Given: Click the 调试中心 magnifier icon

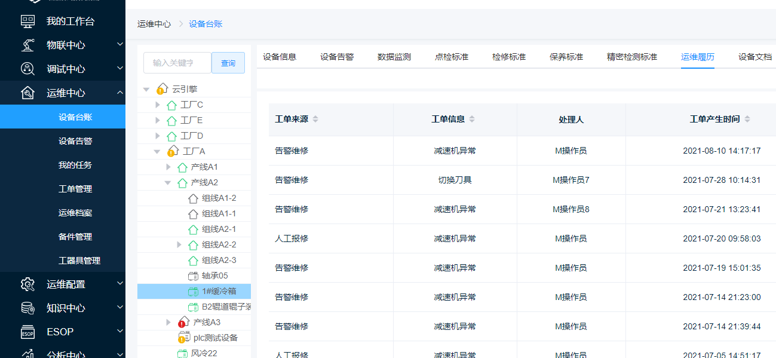Looking at the screenshot, I should click(x=27, y=69).
